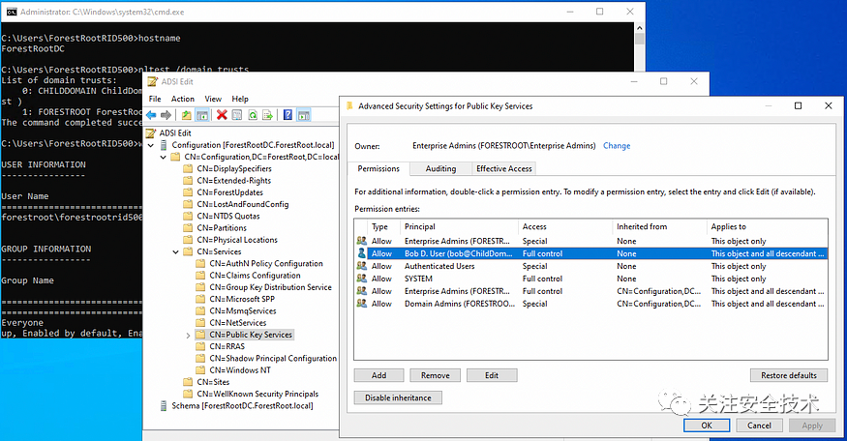Sort entries by Inherited from column header
This screenshot has width=847, height=441.
click(659, 226)
